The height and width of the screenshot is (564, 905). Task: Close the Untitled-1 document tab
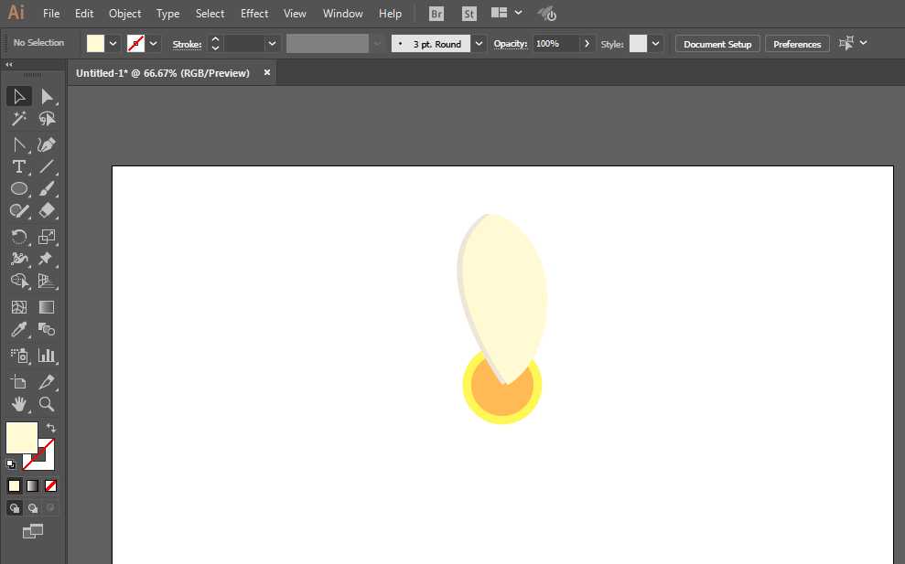click(267, 73)
